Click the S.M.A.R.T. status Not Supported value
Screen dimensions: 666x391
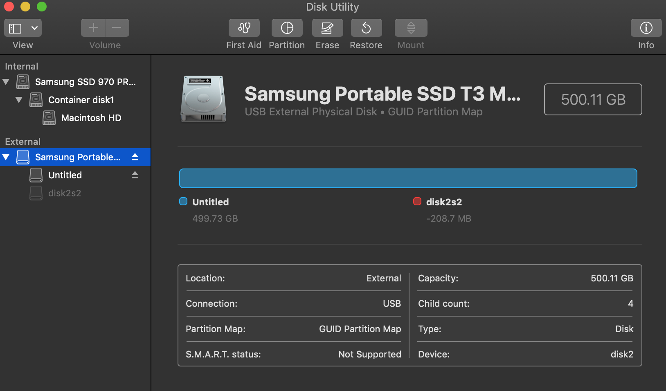click(370, 354)
